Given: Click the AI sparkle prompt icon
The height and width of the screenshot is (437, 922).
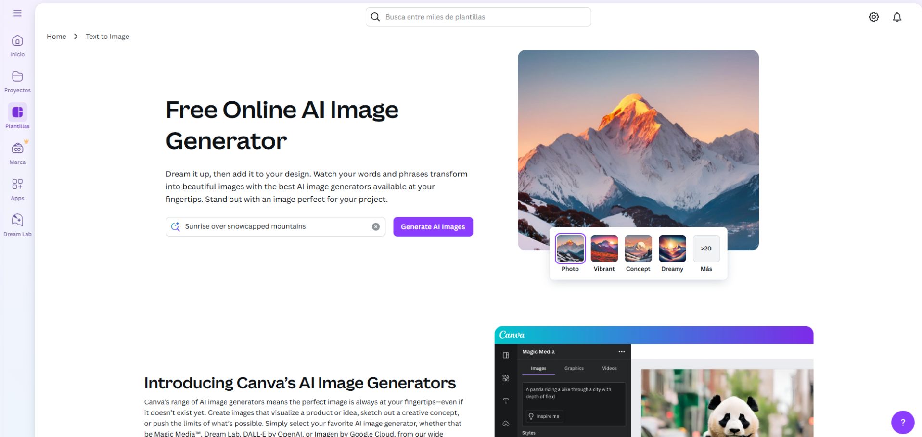Looking at the screenshot, I should (175, 226).
